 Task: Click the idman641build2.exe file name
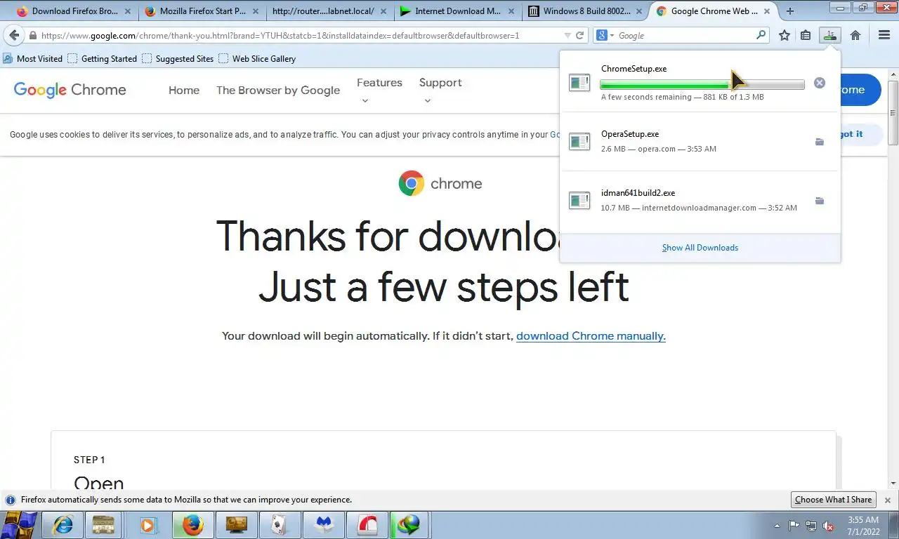(x=638, y=193)
